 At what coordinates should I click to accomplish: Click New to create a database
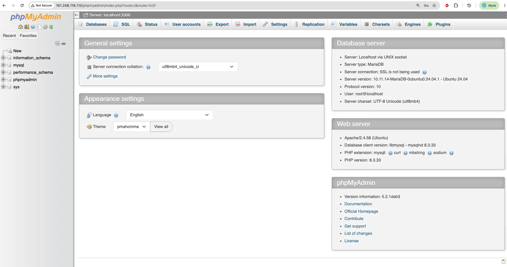click(17, 51)
